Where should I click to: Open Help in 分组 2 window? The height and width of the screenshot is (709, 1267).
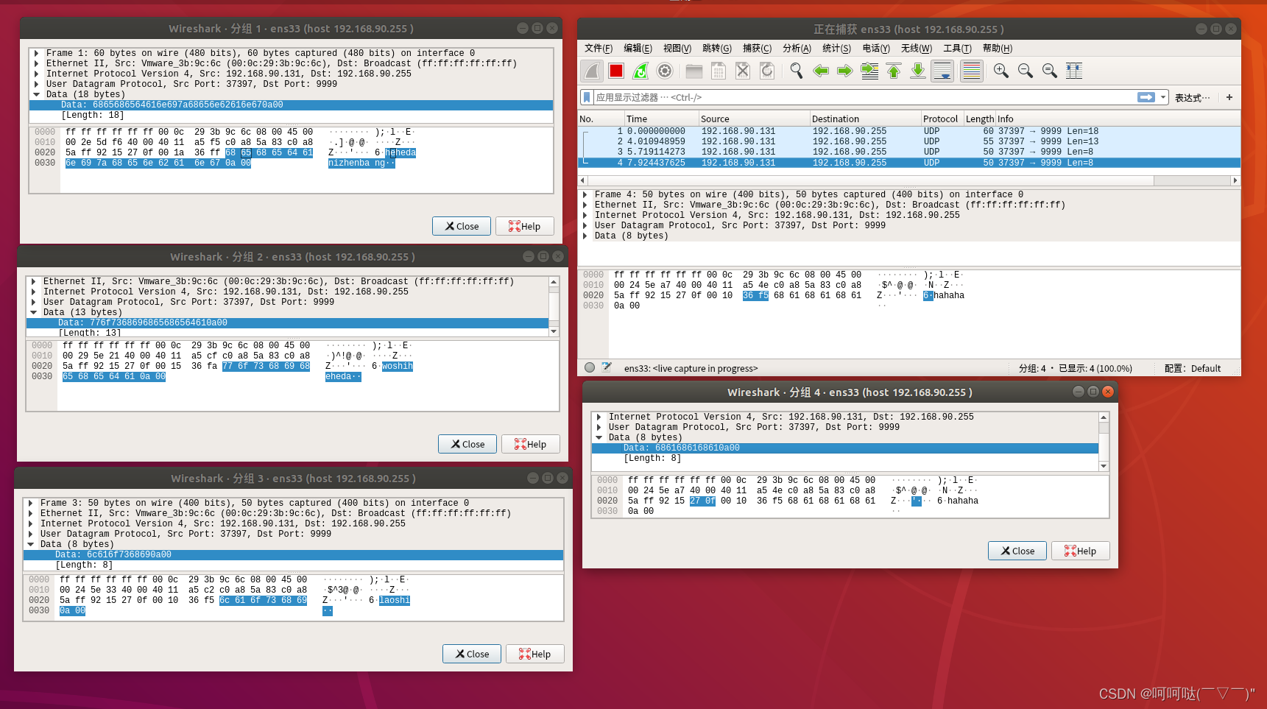tap(530, 444)
